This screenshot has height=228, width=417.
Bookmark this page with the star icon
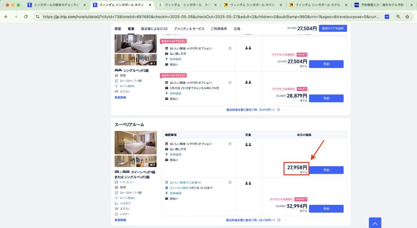pos(407,17)
